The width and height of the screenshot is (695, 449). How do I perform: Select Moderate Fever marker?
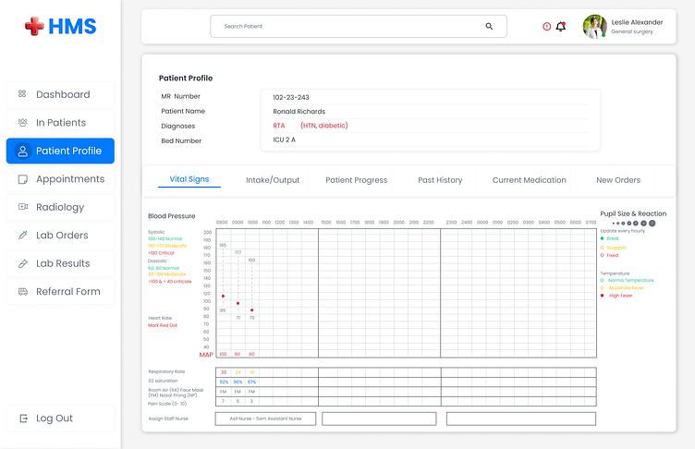602,288
